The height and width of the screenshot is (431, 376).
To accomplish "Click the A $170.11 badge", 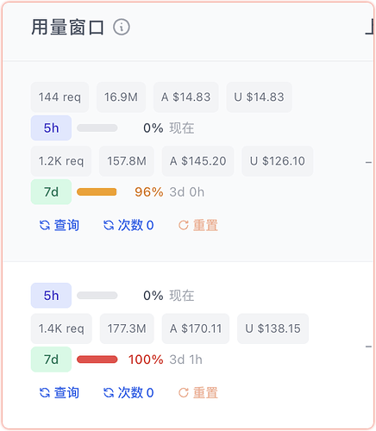I will click(x=196, y=328).
